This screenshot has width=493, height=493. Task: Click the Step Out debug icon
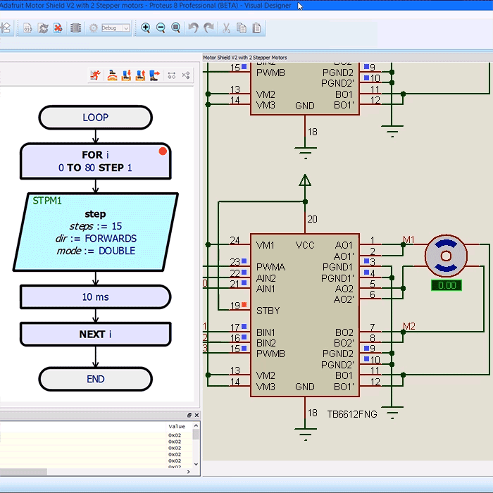[140, 75]
